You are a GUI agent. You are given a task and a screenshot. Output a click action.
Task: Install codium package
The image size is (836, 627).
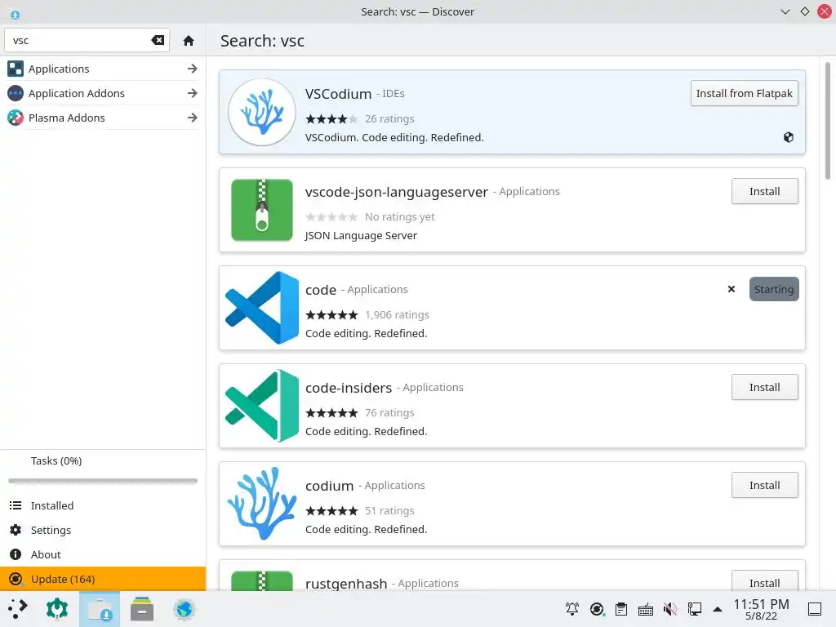coord(764,485)
